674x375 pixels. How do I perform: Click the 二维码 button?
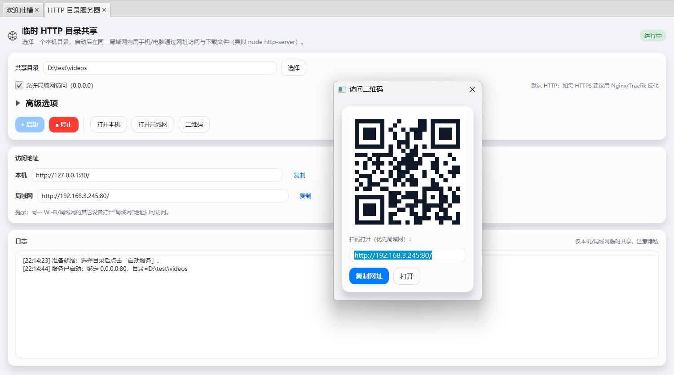(194, 124)
